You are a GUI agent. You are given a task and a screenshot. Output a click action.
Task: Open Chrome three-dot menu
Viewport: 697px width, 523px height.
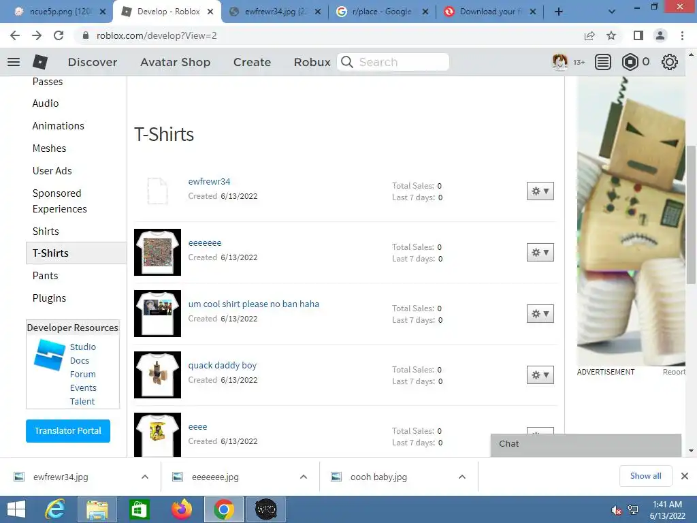pos(682,35)
